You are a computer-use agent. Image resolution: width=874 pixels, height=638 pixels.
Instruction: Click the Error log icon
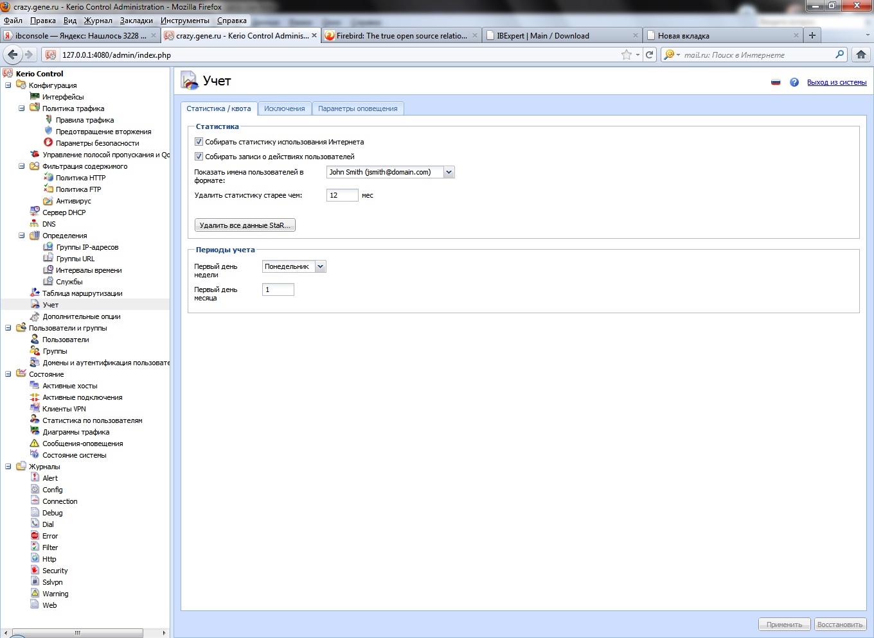point(35,536)
